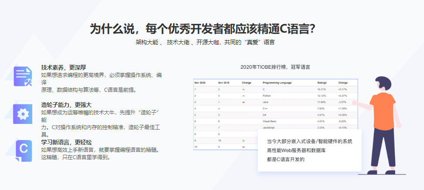Click the line 都是C语言开发的

coord(286,159)
